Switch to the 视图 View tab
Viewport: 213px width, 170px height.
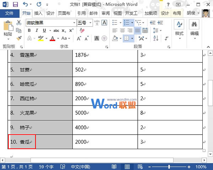click(118, 13)
